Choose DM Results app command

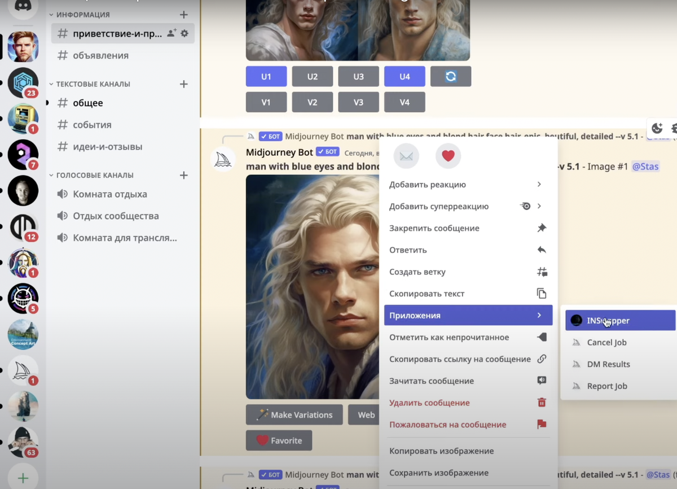coord(621,364)
